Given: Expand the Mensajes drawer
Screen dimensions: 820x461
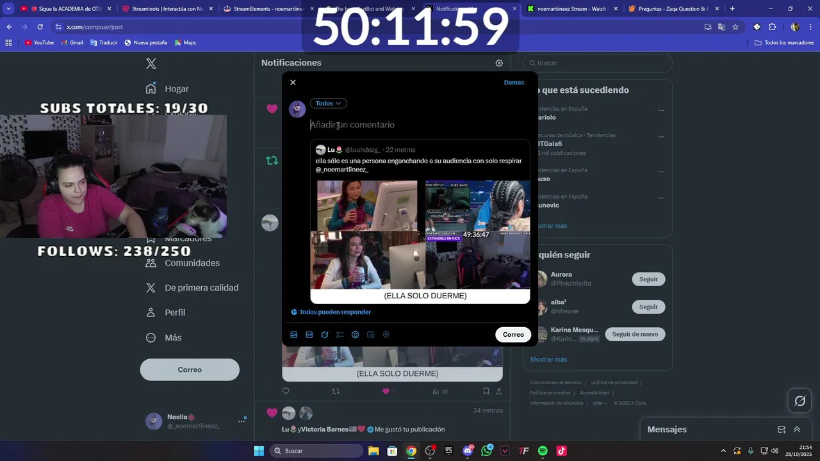Looking at the screenshot, I should point(797,430).
